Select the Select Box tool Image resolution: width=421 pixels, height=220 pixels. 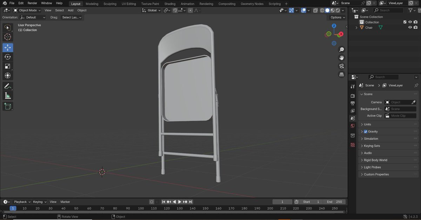click(x=8, y=28)
